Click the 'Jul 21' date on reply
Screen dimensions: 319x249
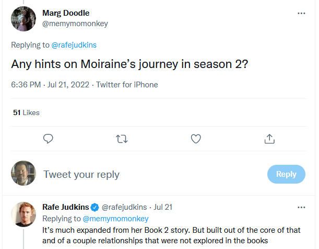[163, 208]
